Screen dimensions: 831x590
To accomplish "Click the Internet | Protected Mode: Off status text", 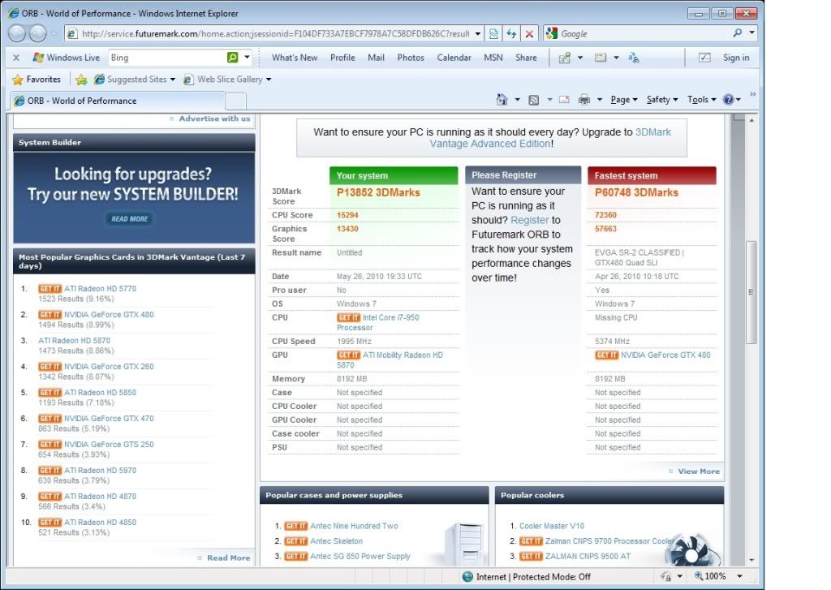I will coord(533,577).
